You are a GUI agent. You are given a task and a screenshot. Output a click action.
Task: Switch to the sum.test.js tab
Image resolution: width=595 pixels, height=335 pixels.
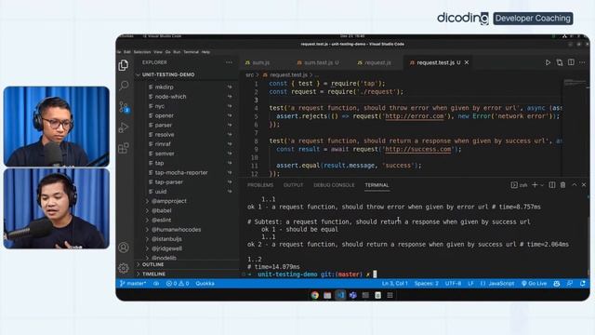click(318, 62)
